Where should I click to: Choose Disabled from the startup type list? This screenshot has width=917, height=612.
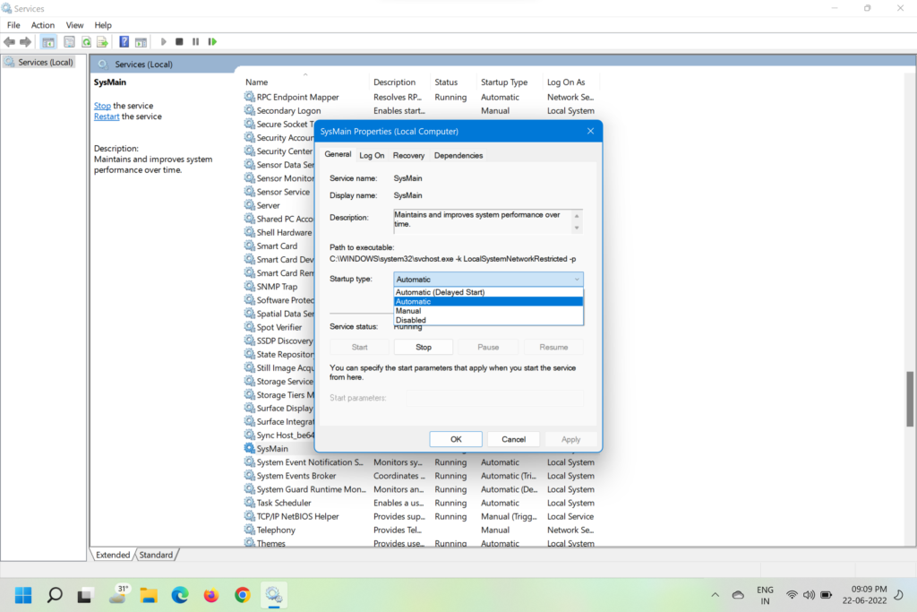pos(411,320)
